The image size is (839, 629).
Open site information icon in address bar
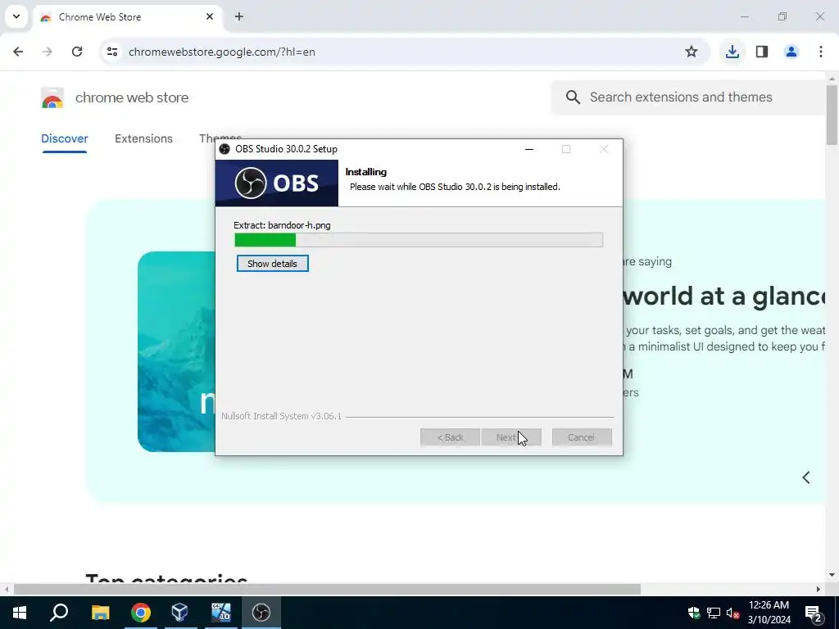[x=112, y=52]
